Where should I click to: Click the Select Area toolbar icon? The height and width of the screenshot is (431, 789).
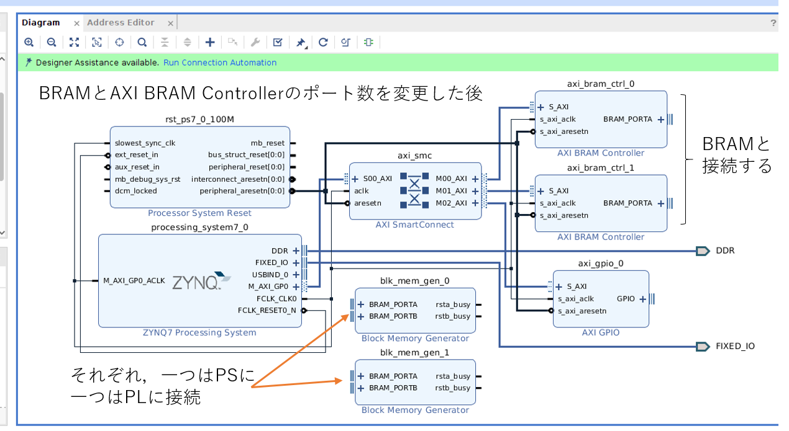point(97,42)
